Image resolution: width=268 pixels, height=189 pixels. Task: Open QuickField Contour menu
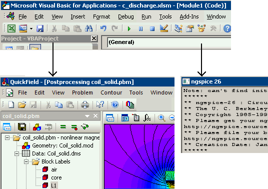coord(111,92)
